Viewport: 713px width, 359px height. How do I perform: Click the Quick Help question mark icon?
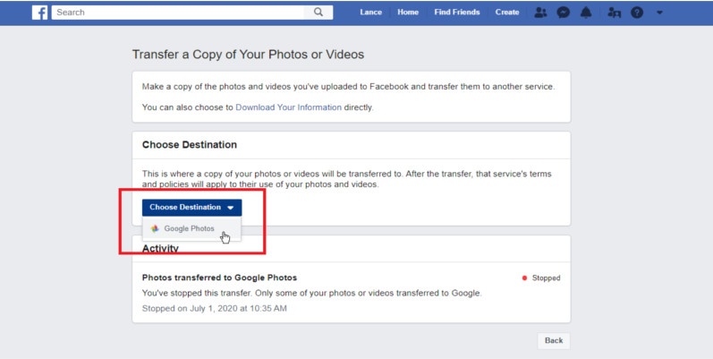point(637,13)
